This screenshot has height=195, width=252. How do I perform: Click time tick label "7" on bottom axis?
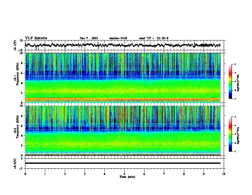click(164, 174)
